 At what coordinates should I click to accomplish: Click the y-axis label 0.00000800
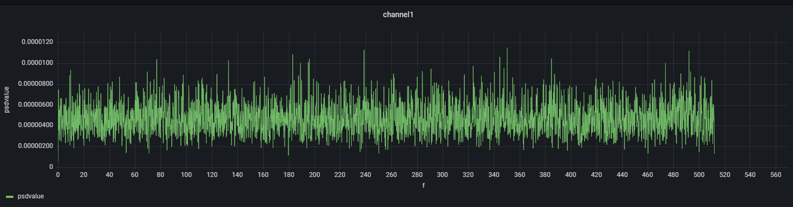pos(35,84)
